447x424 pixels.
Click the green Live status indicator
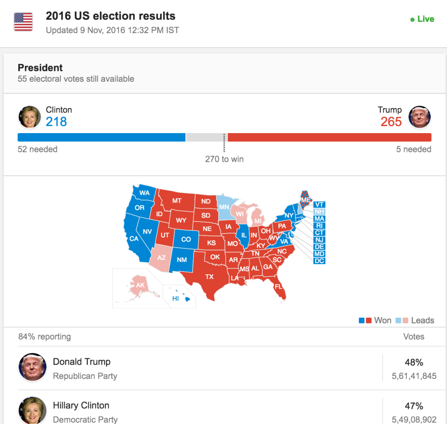tap(422, 19)
